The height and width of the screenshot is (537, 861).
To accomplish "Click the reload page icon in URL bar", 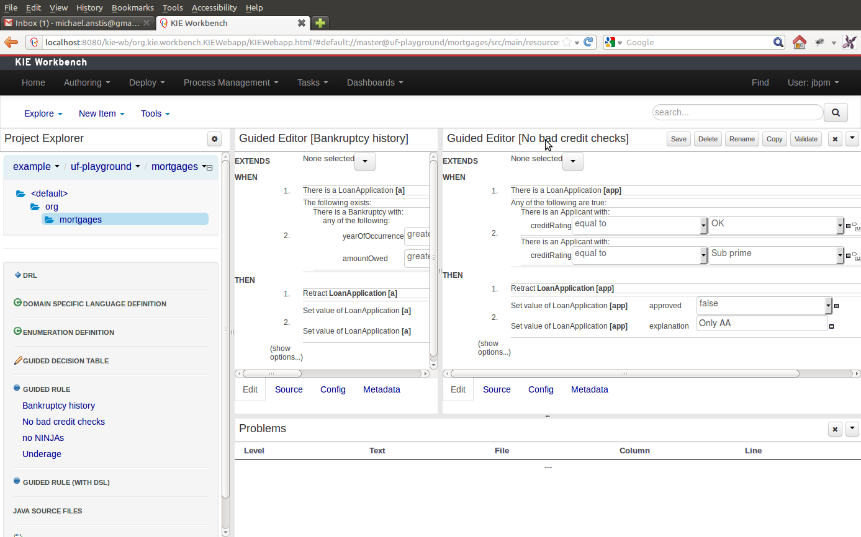I will pos(588,42).
